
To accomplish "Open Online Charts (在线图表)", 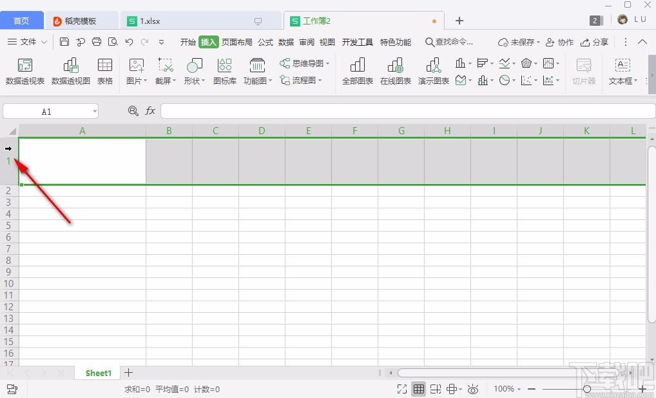I will pyautogui.click(x=395, y=71).
